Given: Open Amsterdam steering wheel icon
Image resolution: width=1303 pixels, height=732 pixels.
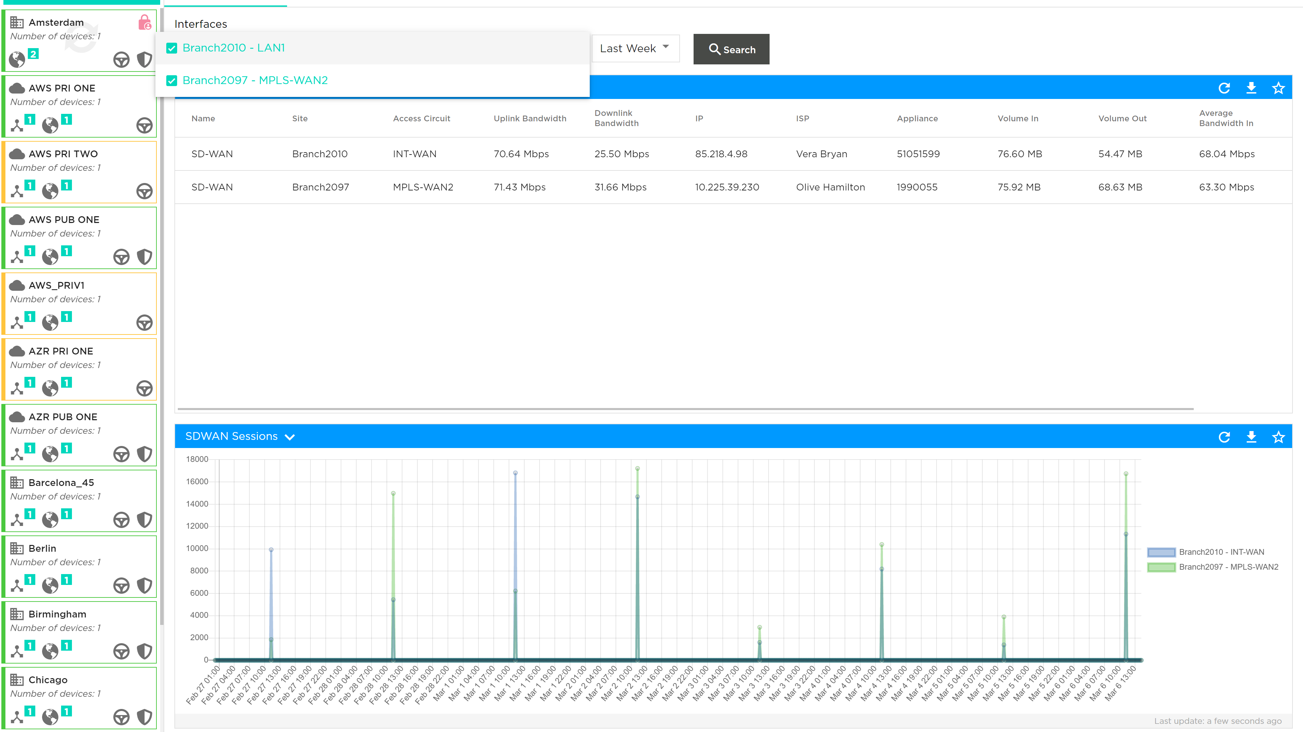Looking at the screenshot, I should tap(121, 60).
